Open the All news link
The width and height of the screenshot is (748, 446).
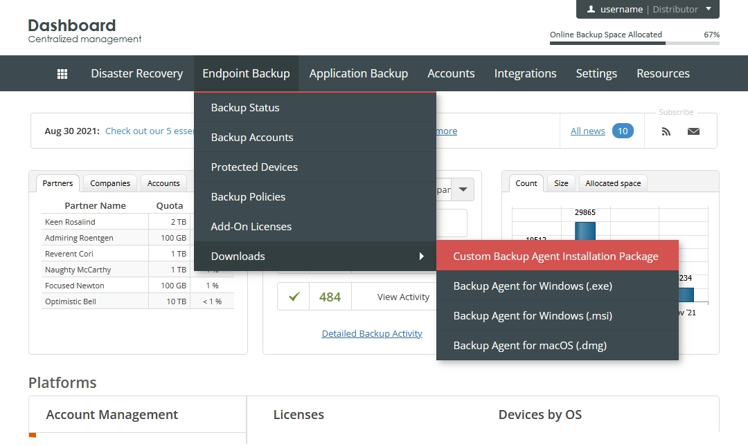tap(588, 131)
